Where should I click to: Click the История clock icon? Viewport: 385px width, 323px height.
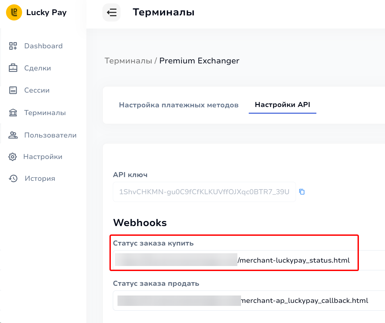13,178
